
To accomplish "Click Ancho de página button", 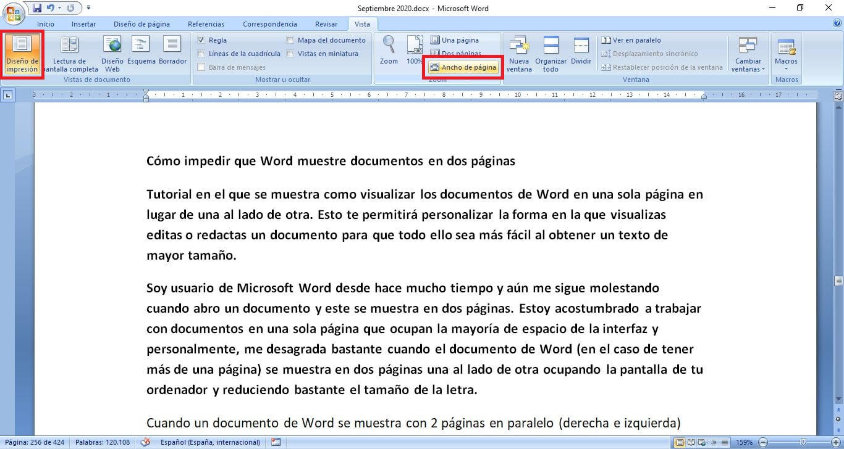I will tap(463, 67).
